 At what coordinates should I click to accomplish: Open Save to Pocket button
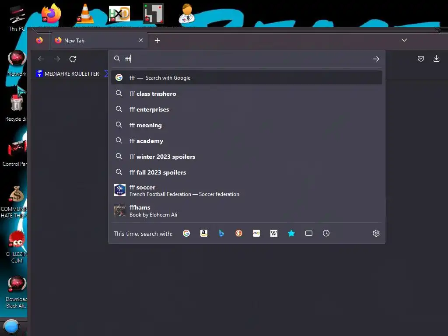click(420, 59)
